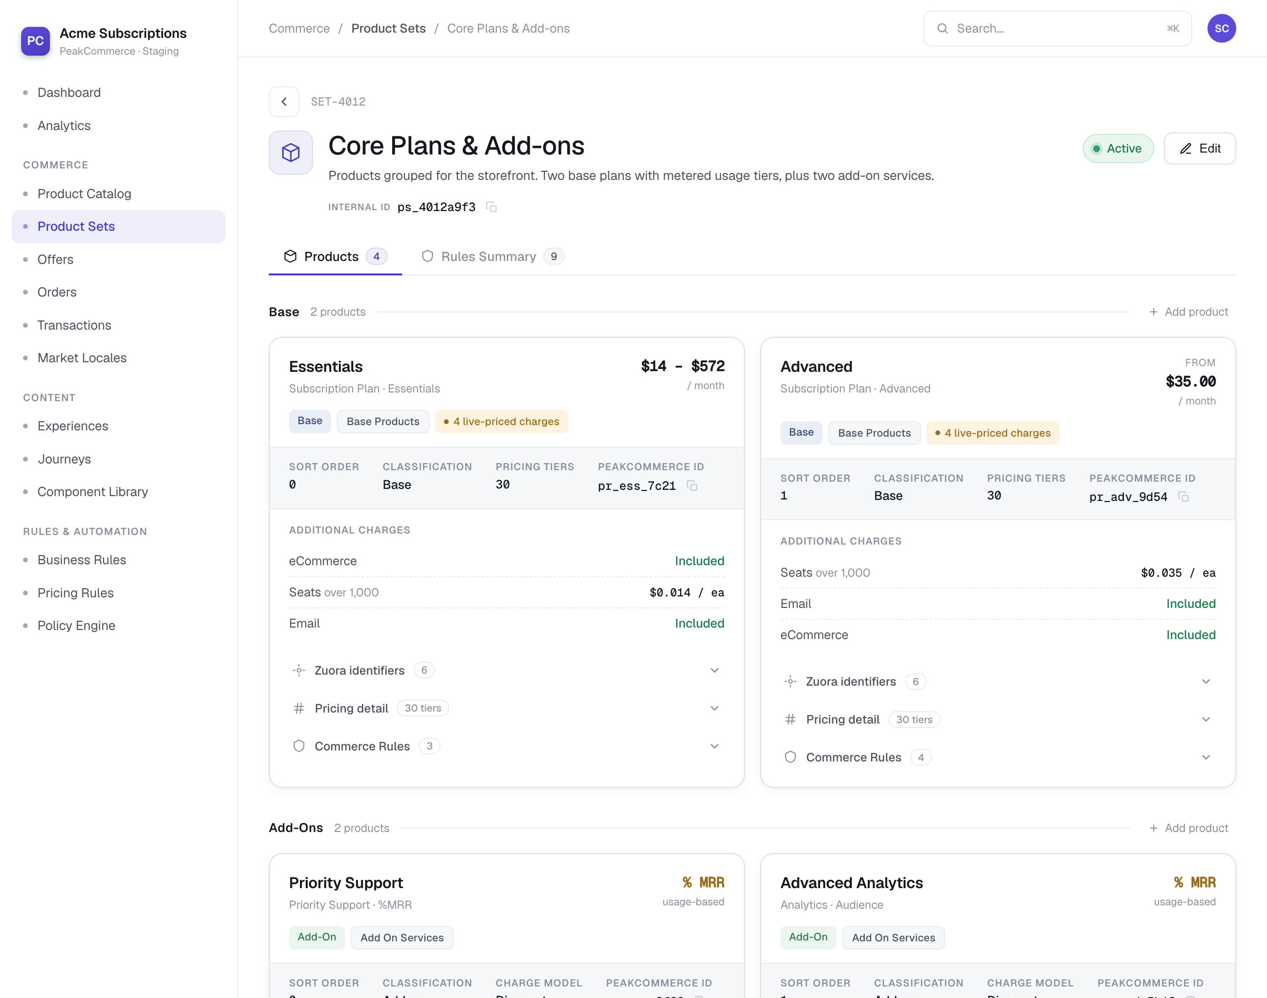Click the Add-On badge on Advanced Analytics
This screenshot has width=1267, height=998.
[x=808, y=937]
